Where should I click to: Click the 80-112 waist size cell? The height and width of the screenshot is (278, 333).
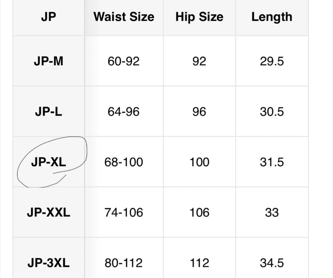(x=123, y=263)
